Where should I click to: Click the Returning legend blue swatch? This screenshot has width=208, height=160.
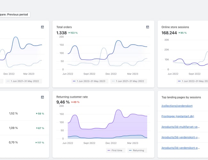click(130, 150)
